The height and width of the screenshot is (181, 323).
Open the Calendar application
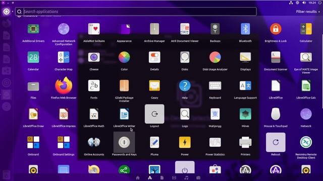33,57
